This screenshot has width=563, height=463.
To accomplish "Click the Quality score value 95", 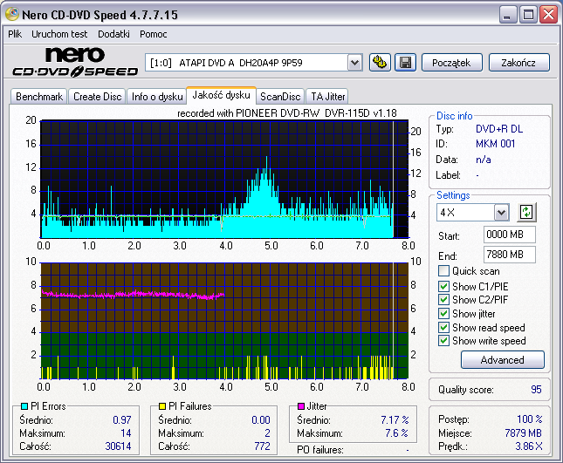I will click(x=536, y=390).
